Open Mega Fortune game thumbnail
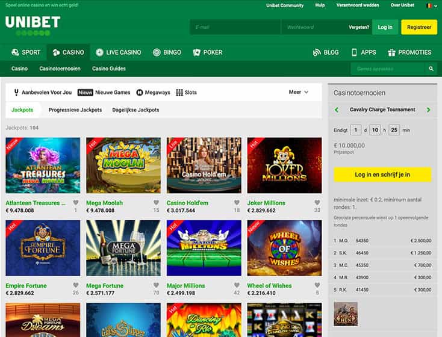 [x=123, y=248]
